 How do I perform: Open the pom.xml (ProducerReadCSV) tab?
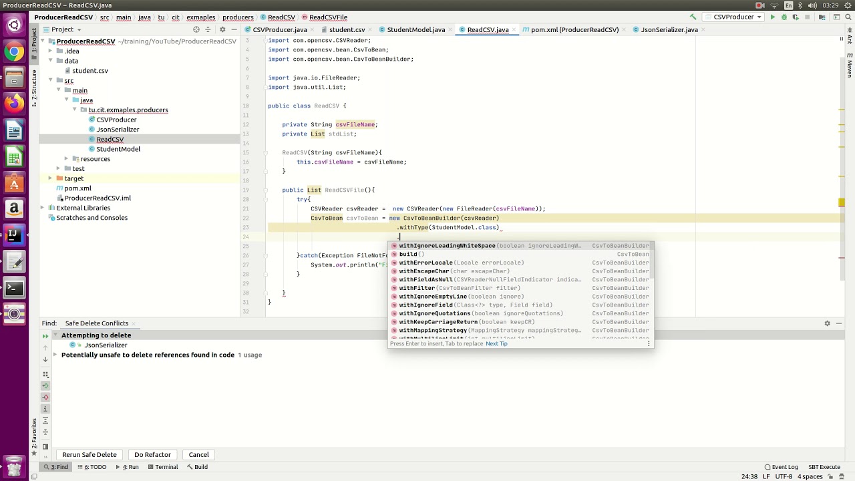[574, 29]
